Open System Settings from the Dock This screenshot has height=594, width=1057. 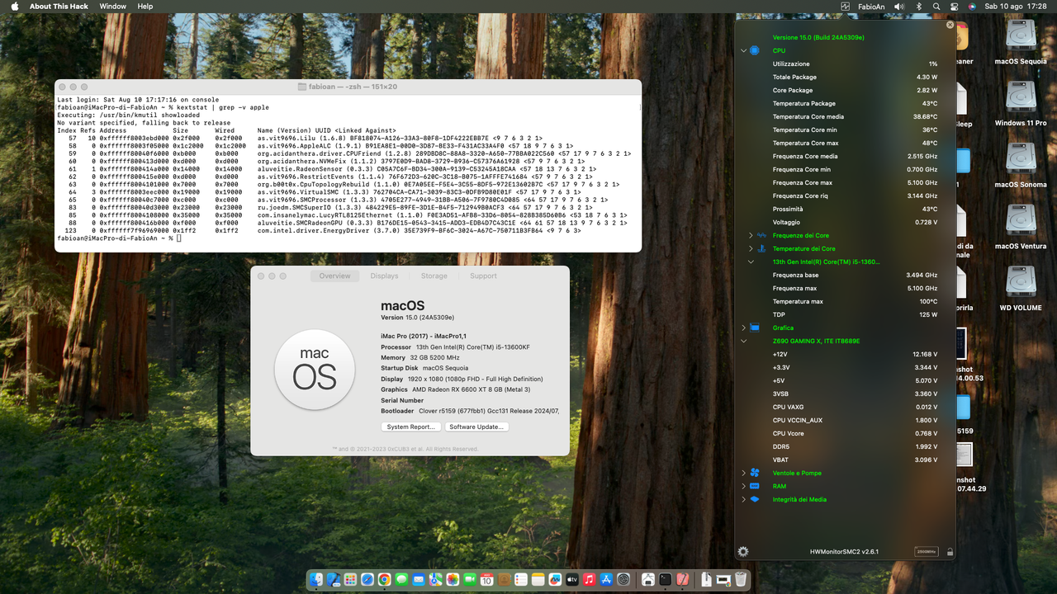pos(623,580)
